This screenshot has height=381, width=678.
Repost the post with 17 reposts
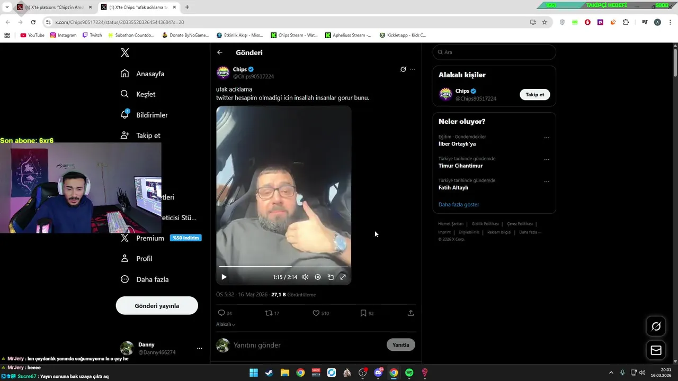point(272,313)
